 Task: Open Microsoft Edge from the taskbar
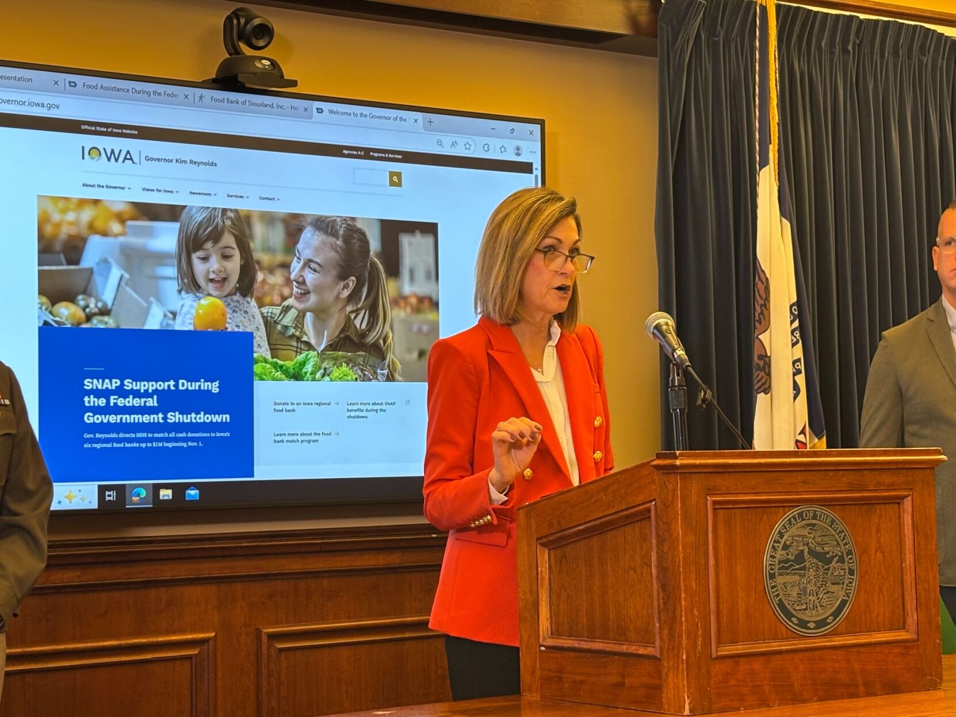click(139, 495)
